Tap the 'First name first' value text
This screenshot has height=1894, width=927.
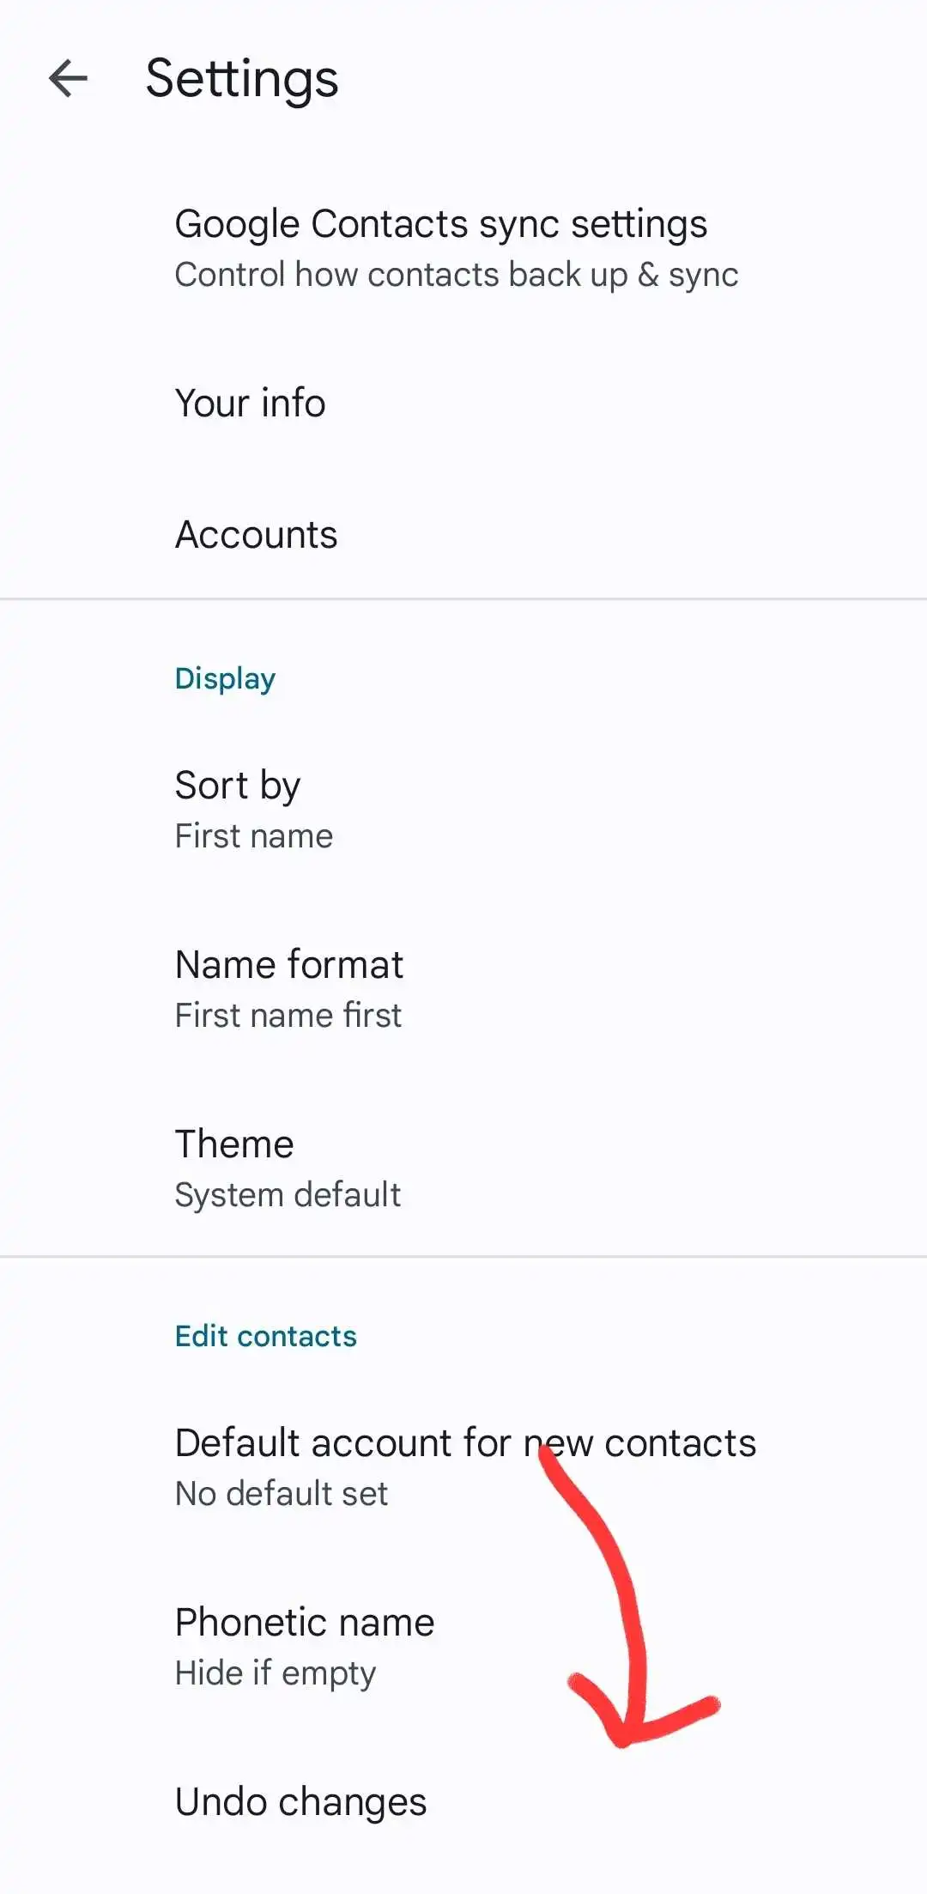pyautogui.click(x=288, y=1015)
